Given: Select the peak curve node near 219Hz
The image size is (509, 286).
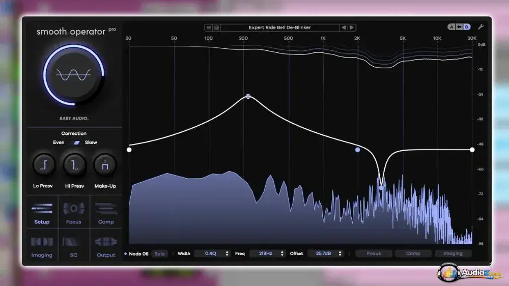Looking at the screenshot, I should pyautogui.click(x=248, y=96).
